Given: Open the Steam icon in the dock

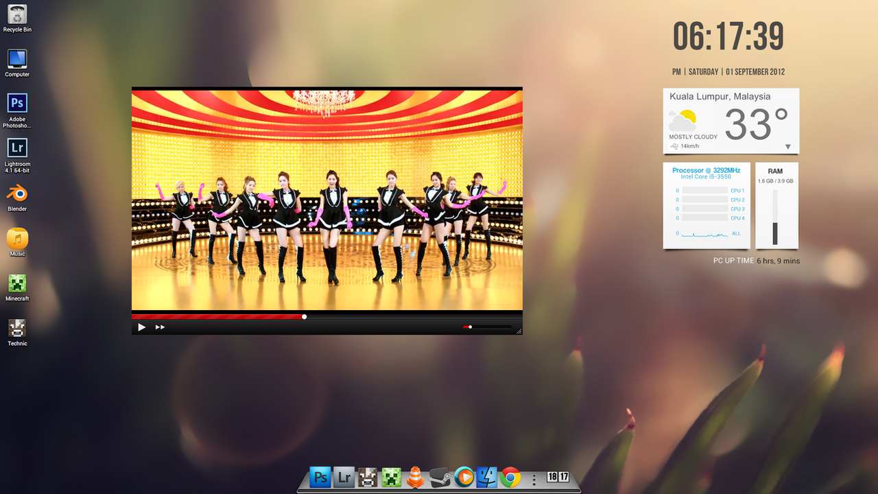Looking at the screenshot, I should click(x=440, y=477).
